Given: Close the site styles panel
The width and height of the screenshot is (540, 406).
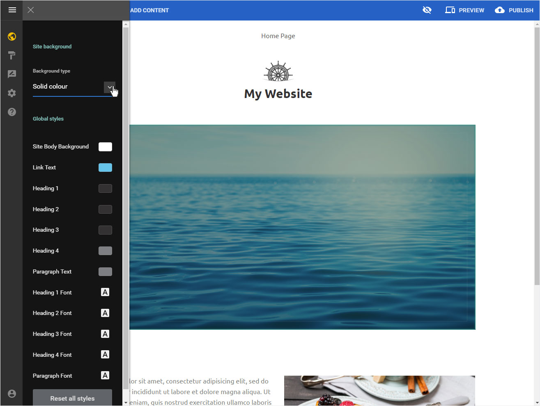Looking at the screenshot, I should tap(31, 10).
